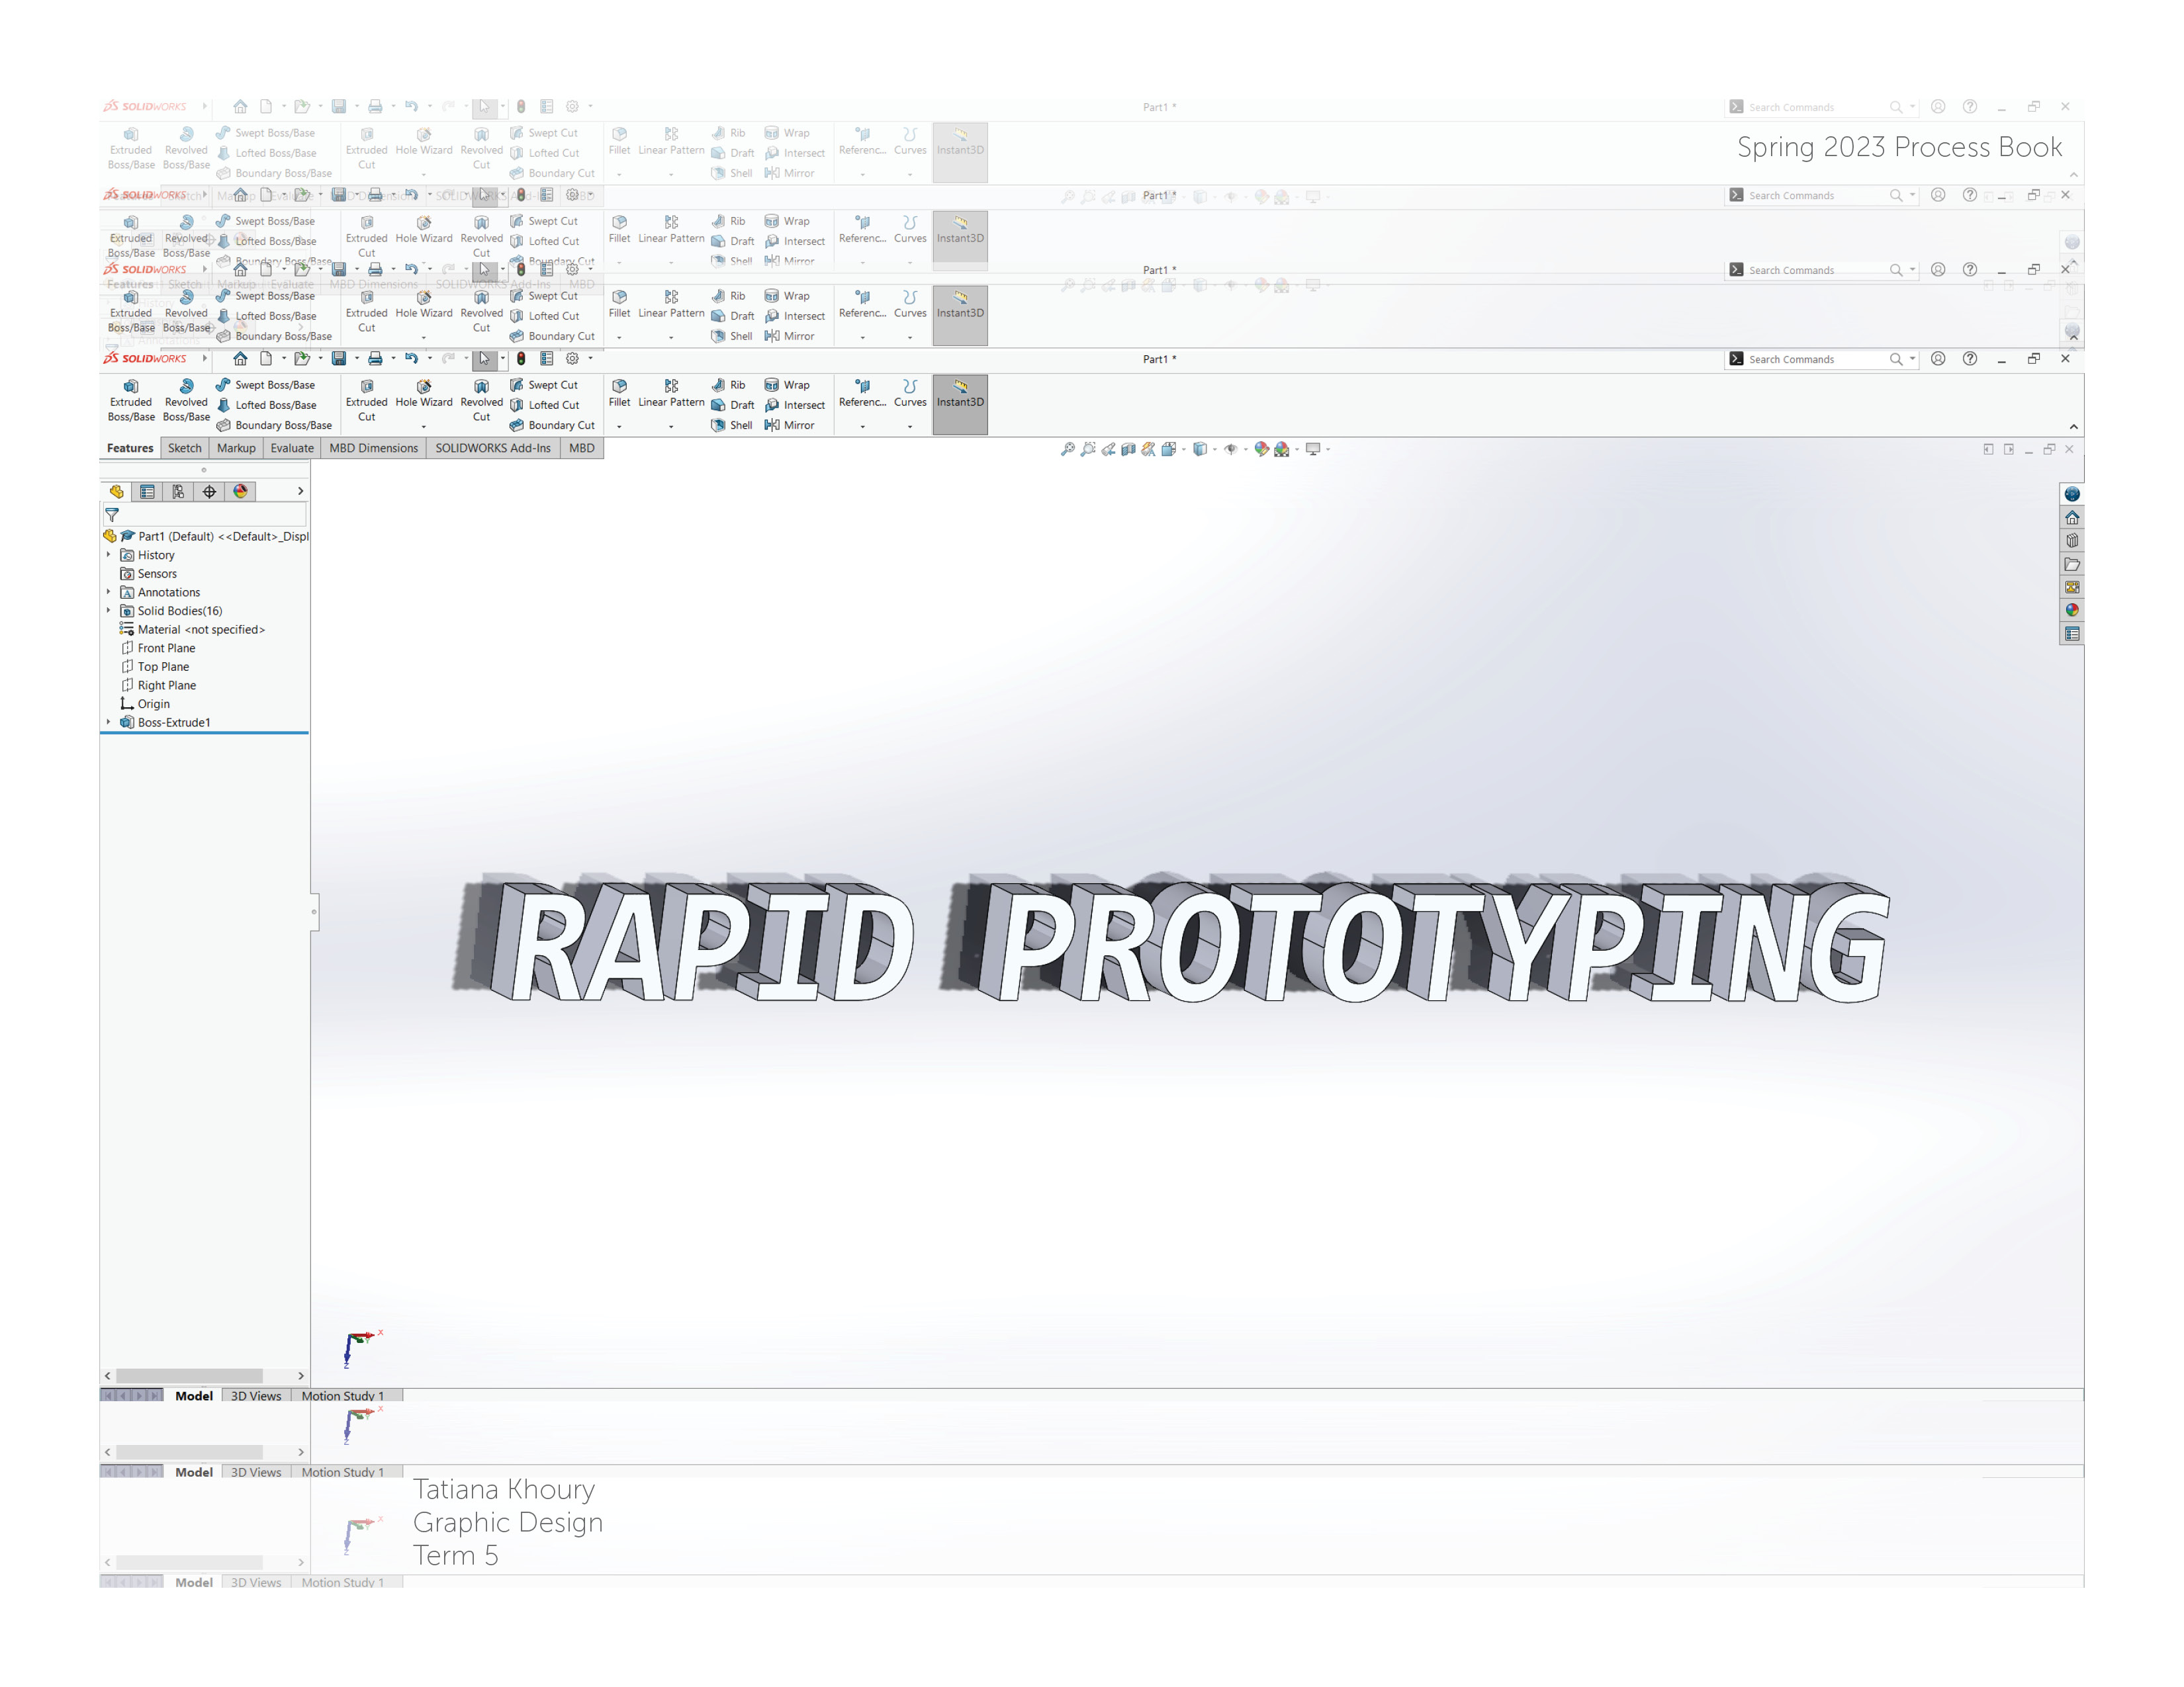Open the Evaluate ribbon tab

(x=291, y=449)
